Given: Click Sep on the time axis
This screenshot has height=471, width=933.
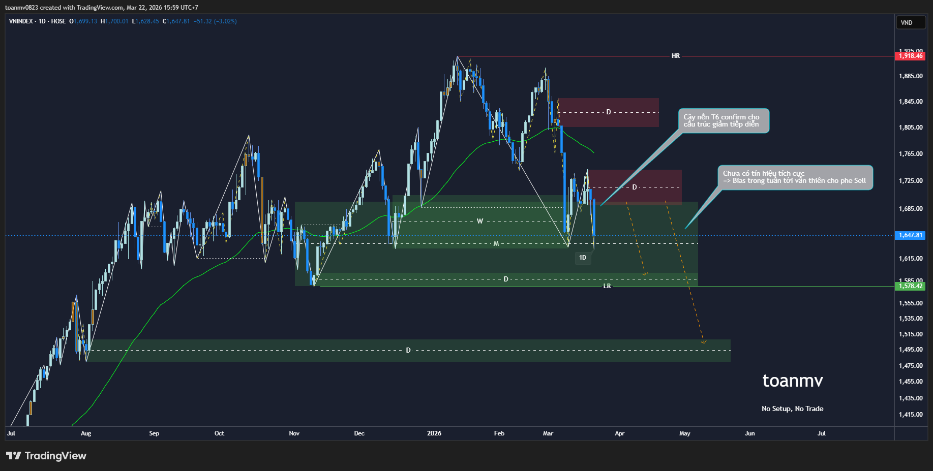Looking at the screenshot, I should (x=154, y=433).
